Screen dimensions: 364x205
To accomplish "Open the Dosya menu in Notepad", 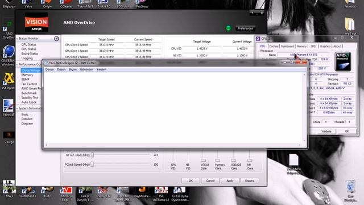I will point(49,69).
